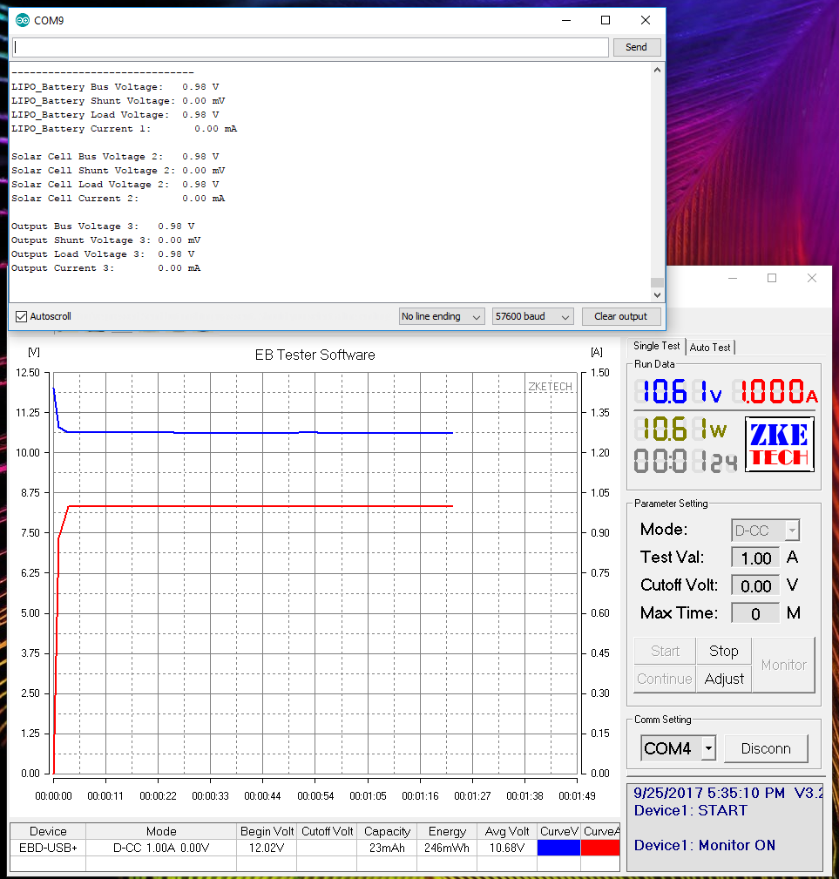Click the Cutoff Volt column header
Viewport: 839px width, 879px height.
point(328,831)
